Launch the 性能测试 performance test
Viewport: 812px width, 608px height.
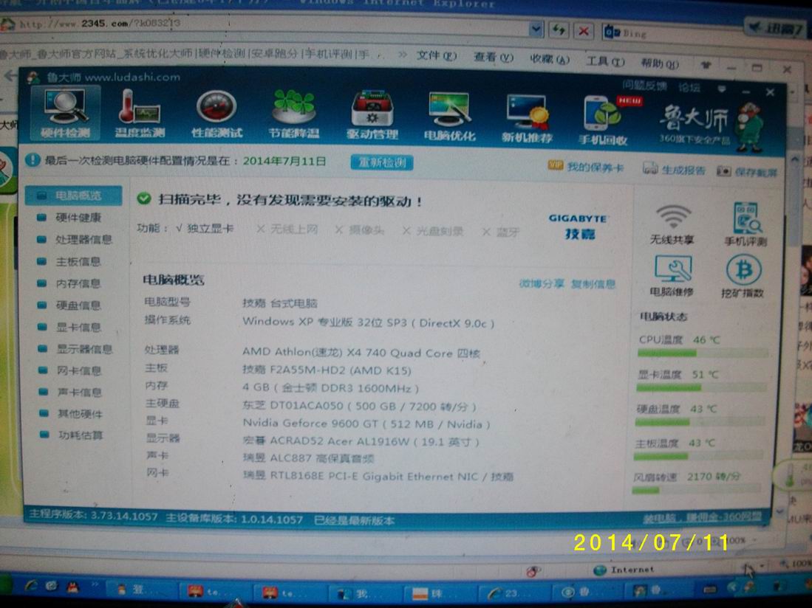point(216,115)
